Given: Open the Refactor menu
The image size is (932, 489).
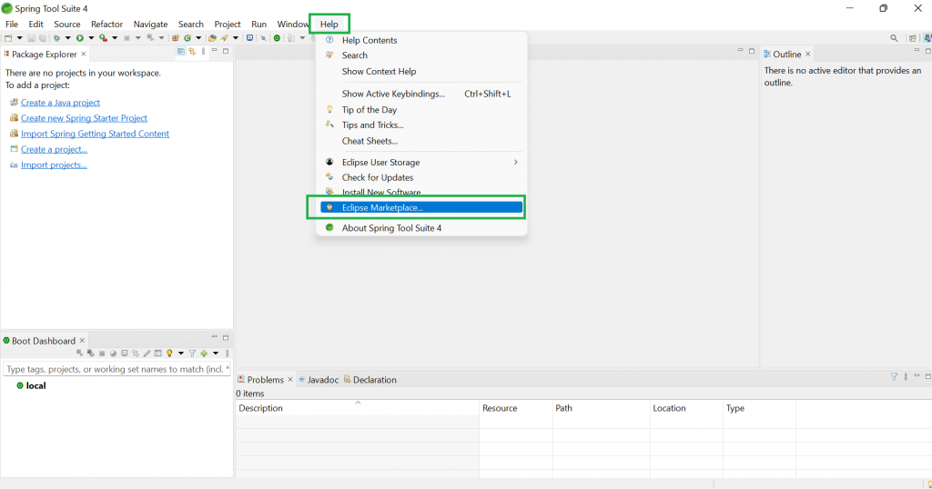Looking at the screenshot, I should click(107, 25).
